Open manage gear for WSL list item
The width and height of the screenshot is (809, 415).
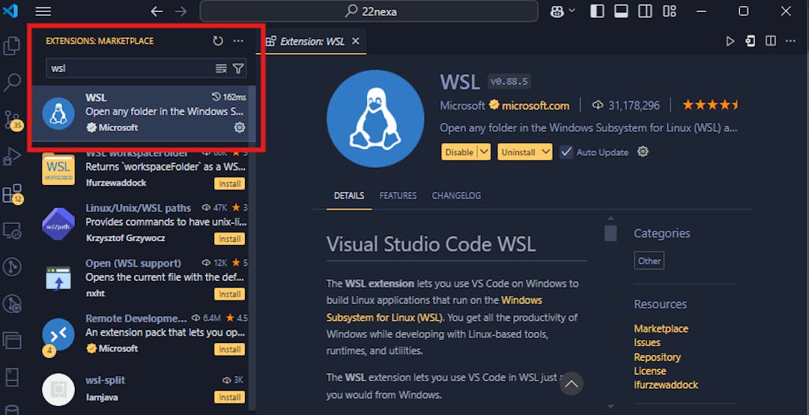(240, 127)
